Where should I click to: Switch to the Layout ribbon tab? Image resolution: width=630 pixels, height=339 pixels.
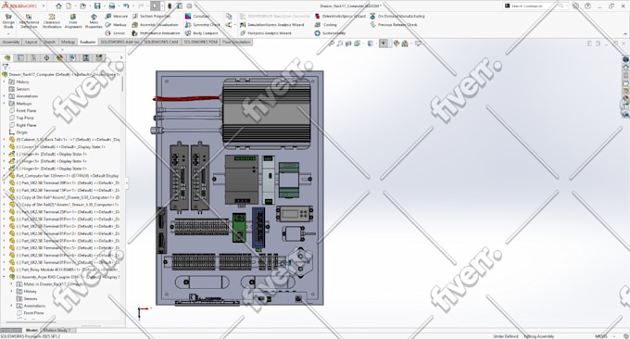click(x=31, y=42)
